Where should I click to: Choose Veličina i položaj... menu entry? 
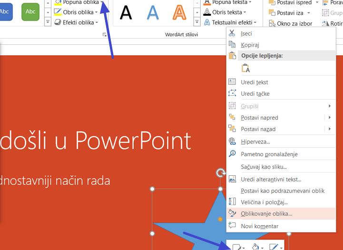pos(281,202)
